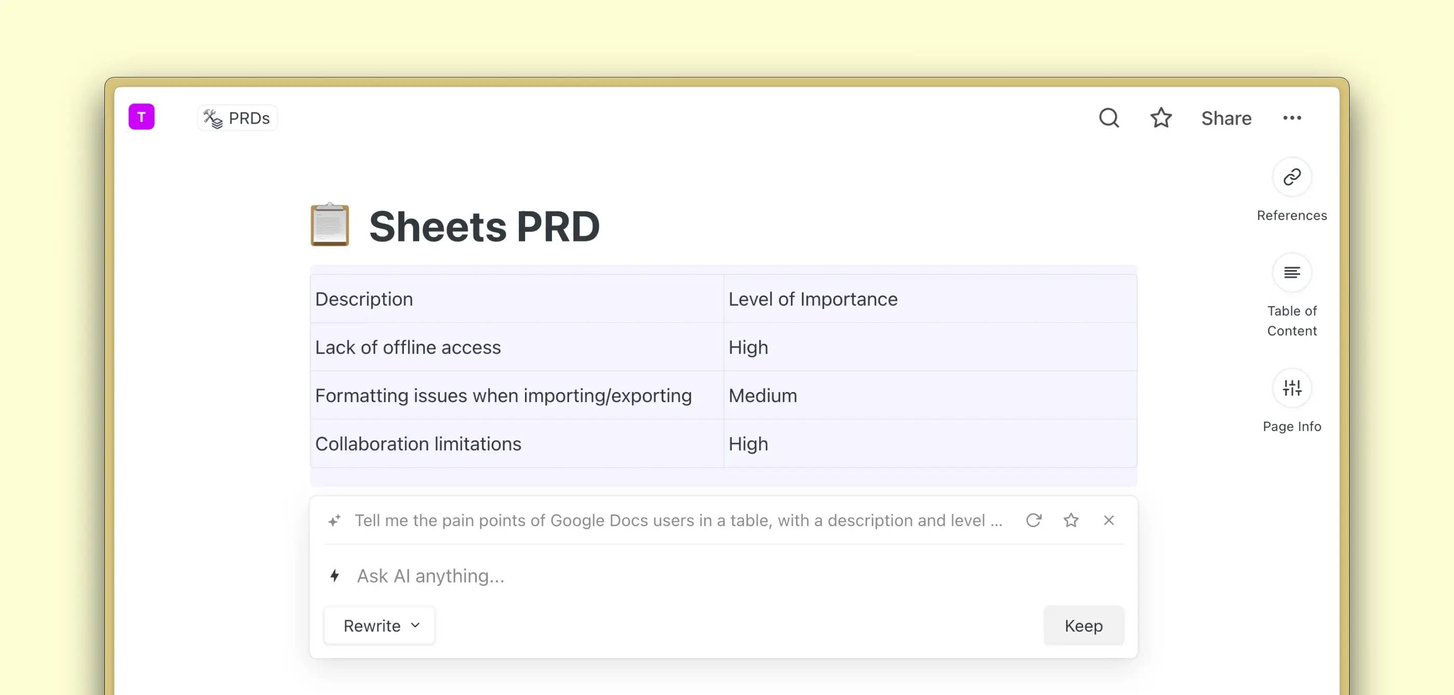Open the three-dot more options menu
Viewport: 1454px width, 695px height.
click(1291, 118)
